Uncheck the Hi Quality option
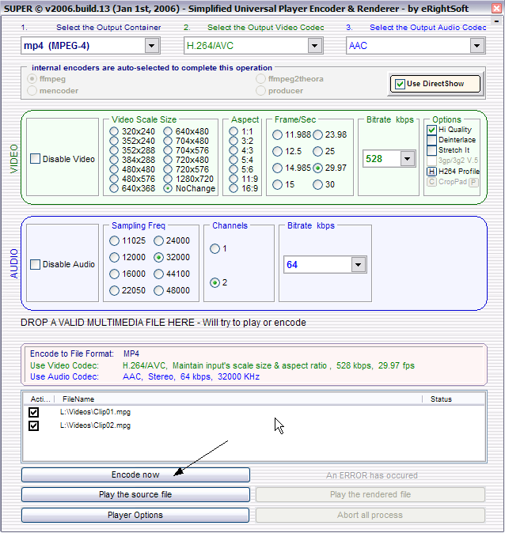Screen dimensions: 505x533 click(x=431, y=130)
